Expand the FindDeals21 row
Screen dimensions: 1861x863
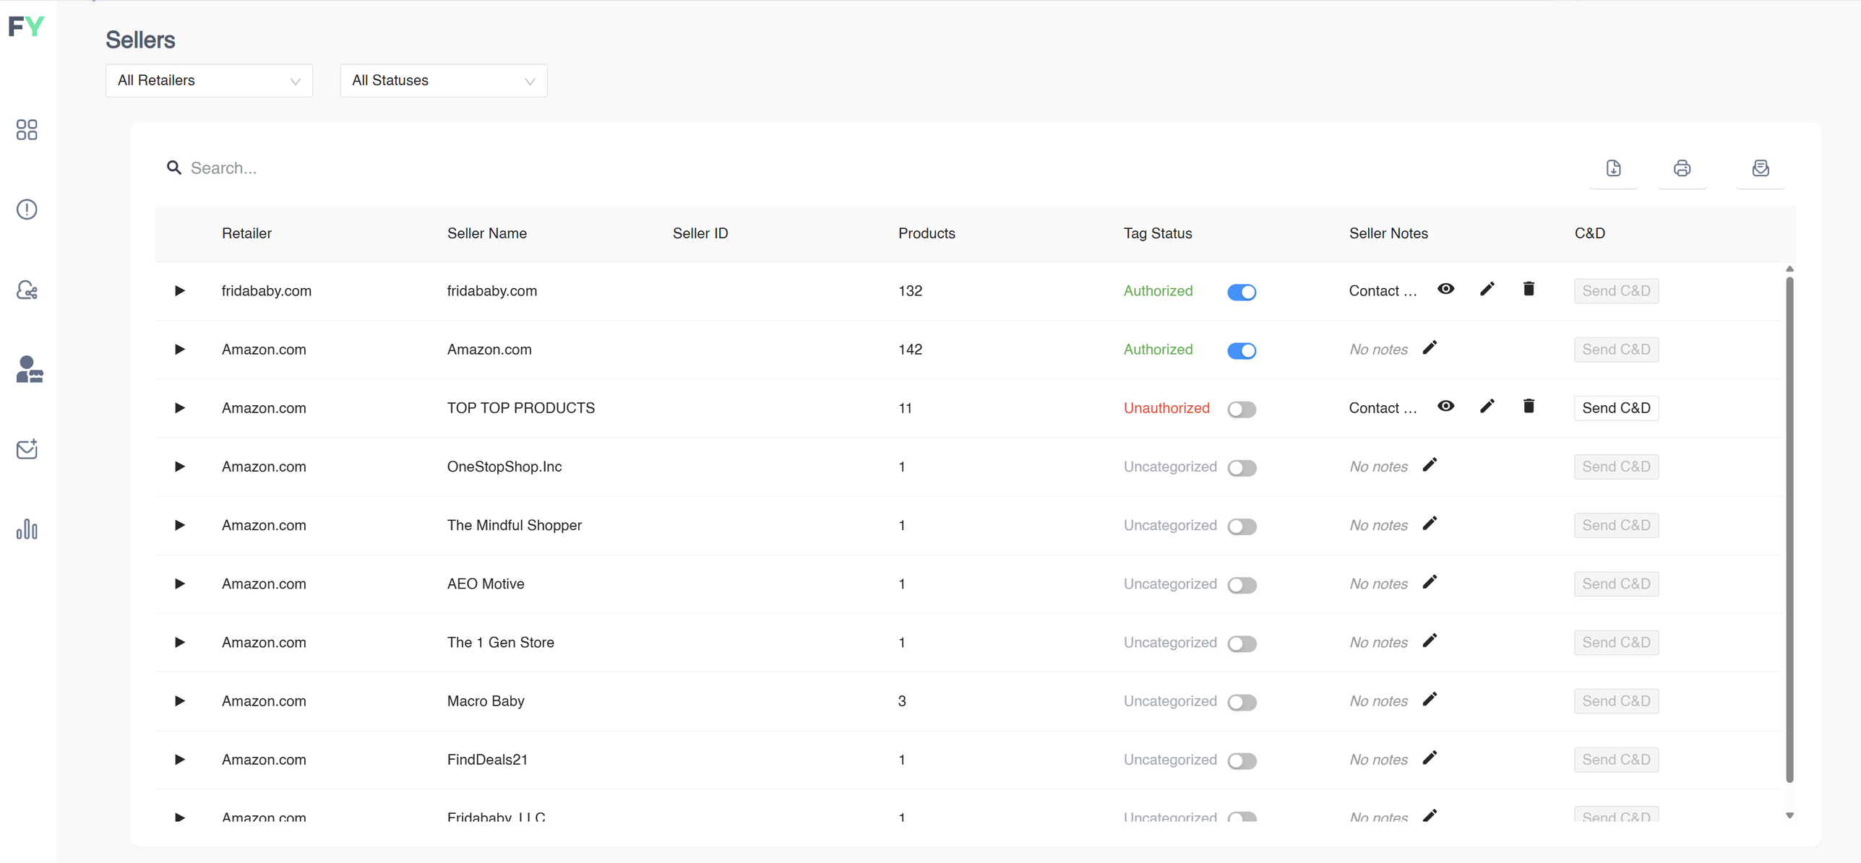point(180,759)
